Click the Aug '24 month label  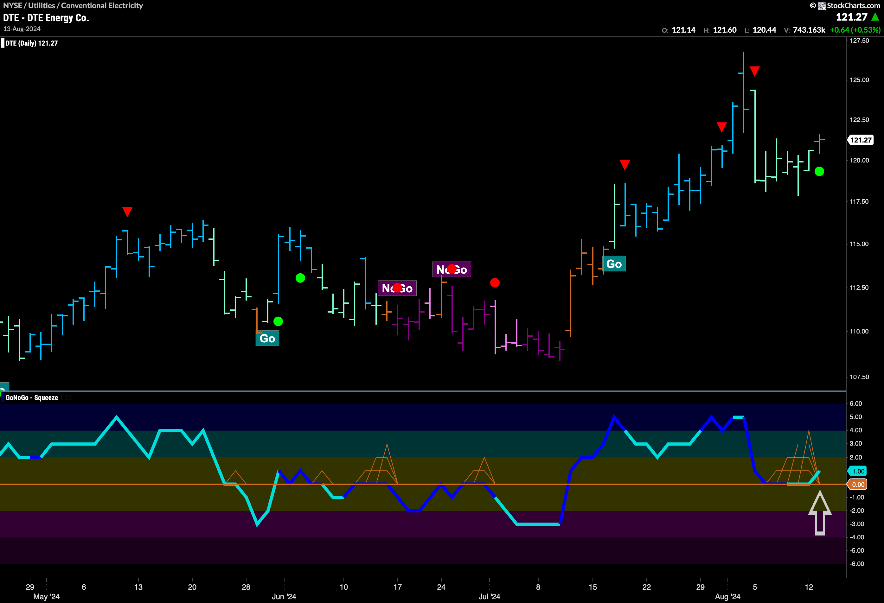(x=727, y=597)
